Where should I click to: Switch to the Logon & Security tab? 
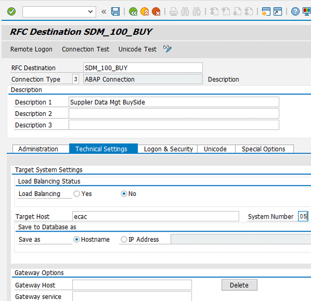[168, 149]
